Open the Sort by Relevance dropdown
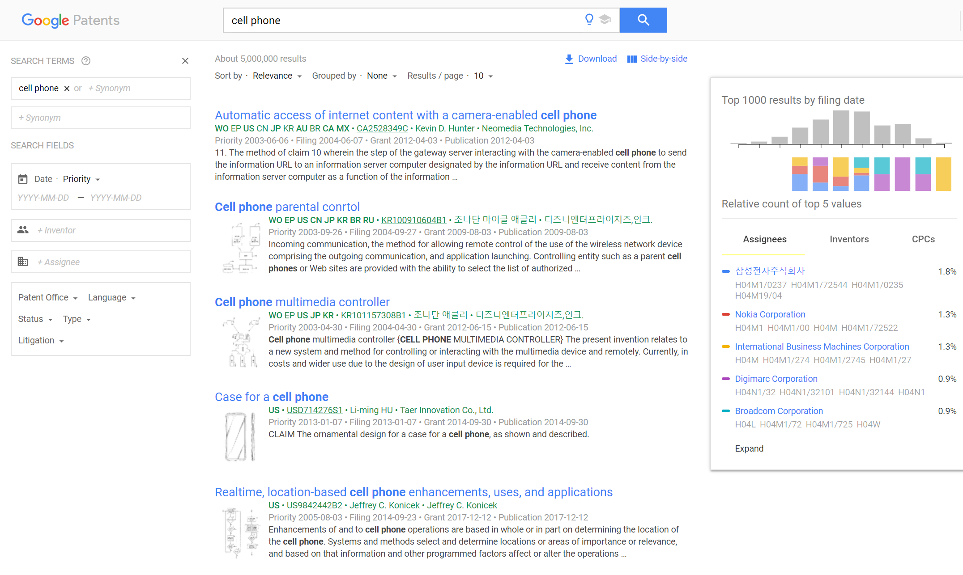Image resolution: width=963 pixels, height=575 pixels. click(277, 76)
